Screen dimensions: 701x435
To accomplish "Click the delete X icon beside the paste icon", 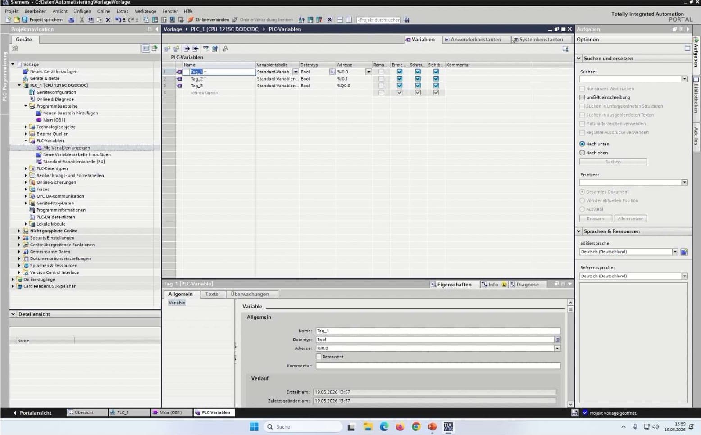I will (108, 20).
